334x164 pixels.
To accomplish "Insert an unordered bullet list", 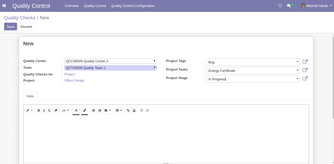I will [94, 110].
